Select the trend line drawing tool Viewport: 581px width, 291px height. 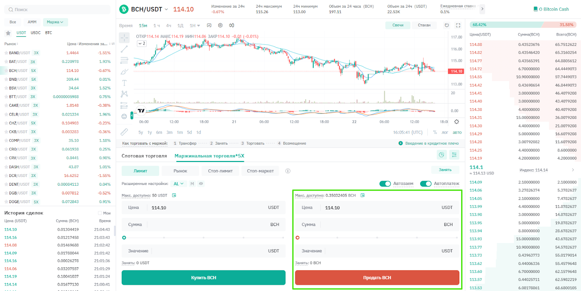pyautogui.click(x=124, y=49)
